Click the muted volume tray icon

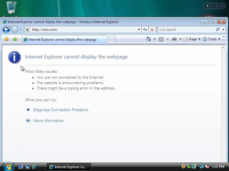click(207, 166)
